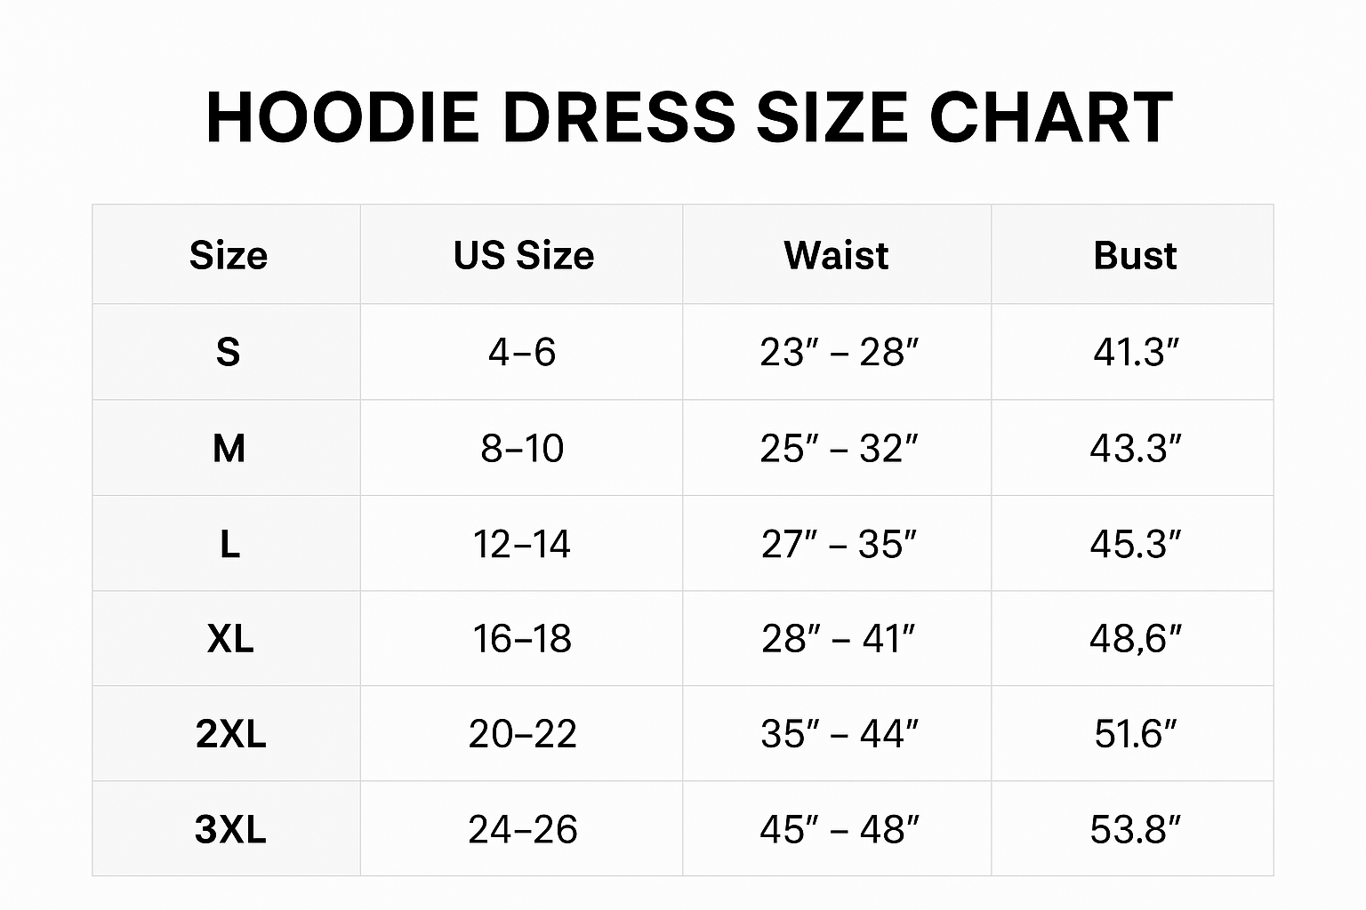Select the 2XL size row label
Viewport: 1366px width, 910px height.
(230, 734)
